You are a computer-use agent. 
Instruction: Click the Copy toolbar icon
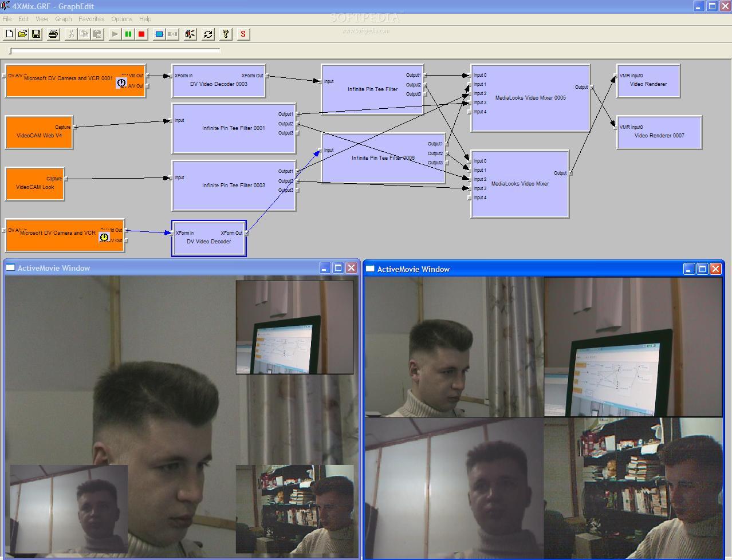point(84,34)
